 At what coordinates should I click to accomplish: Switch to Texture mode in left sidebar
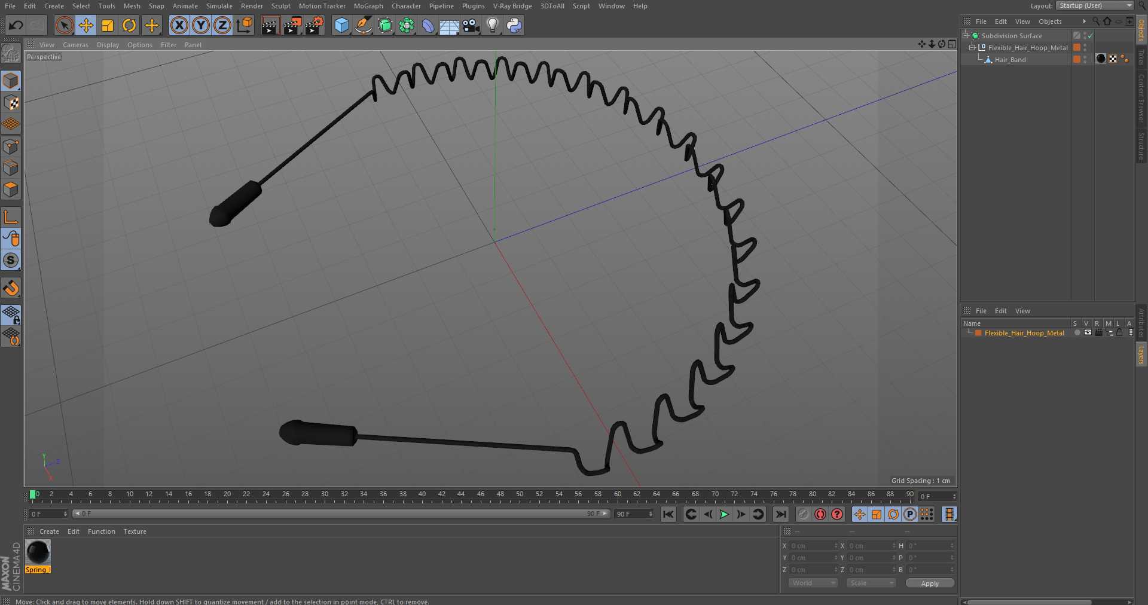point(11,103)
